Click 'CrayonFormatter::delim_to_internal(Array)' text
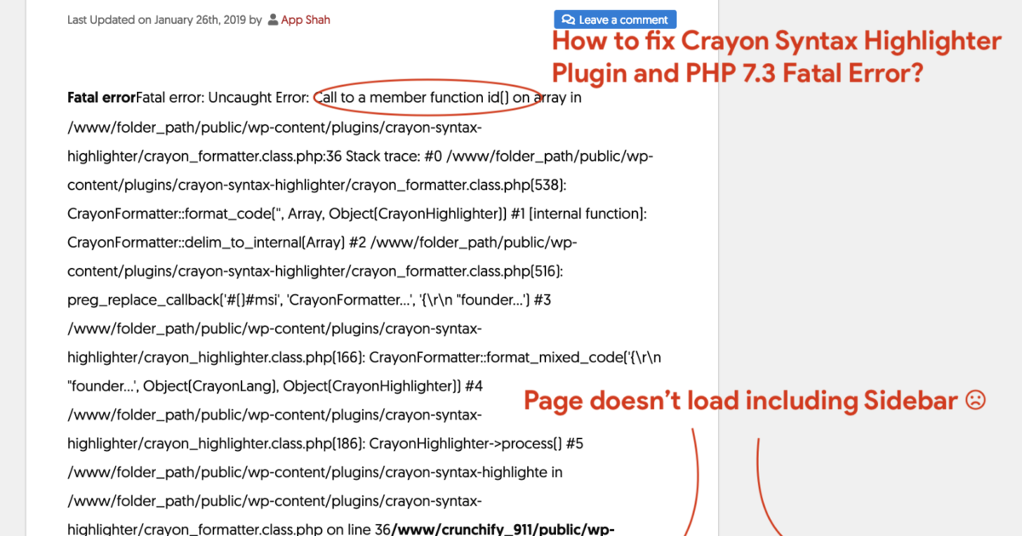The height and width of the screenshot is (536, 1022). pos(206,242)
